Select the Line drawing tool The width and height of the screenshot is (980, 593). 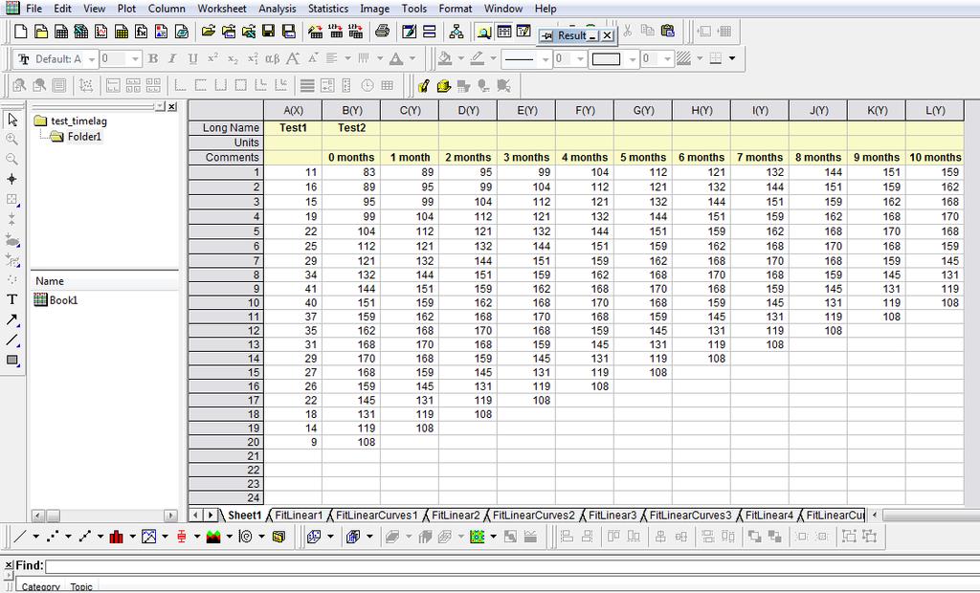click(11, 340)
